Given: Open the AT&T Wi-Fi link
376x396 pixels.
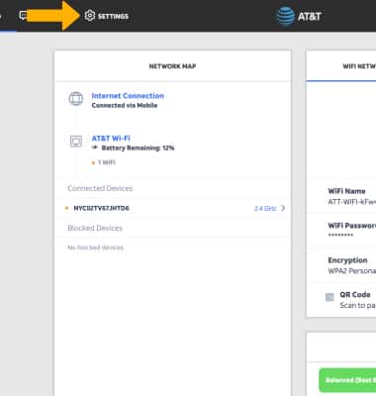Looking at the screenshot, I should tap(111, 138).
